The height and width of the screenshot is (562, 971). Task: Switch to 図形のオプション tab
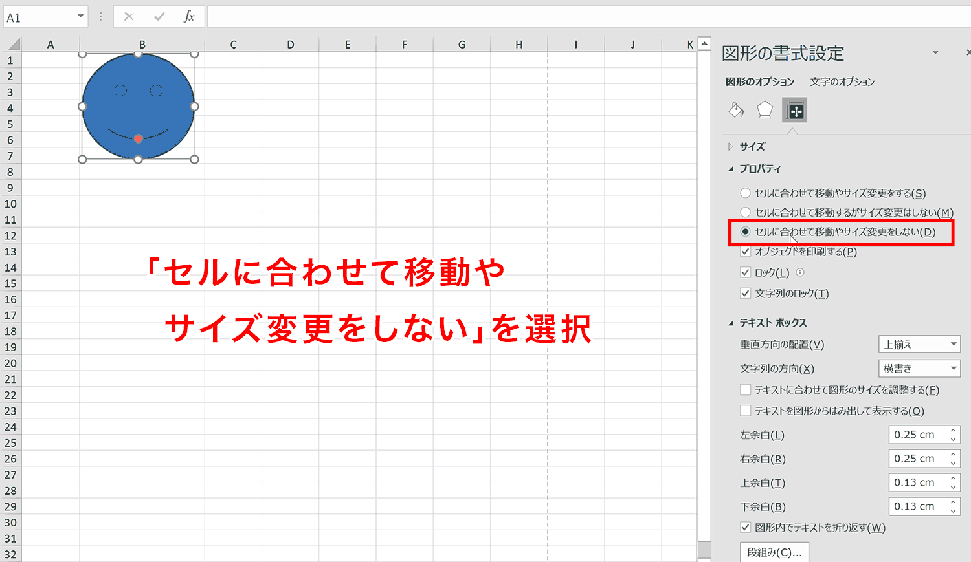pos(760,81)
